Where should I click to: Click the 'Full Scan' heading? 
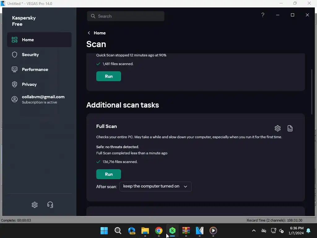[106, 126]
